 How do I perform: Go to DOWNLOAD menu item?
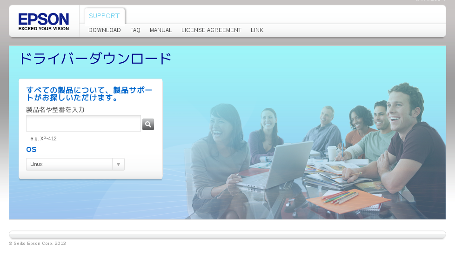105,30
